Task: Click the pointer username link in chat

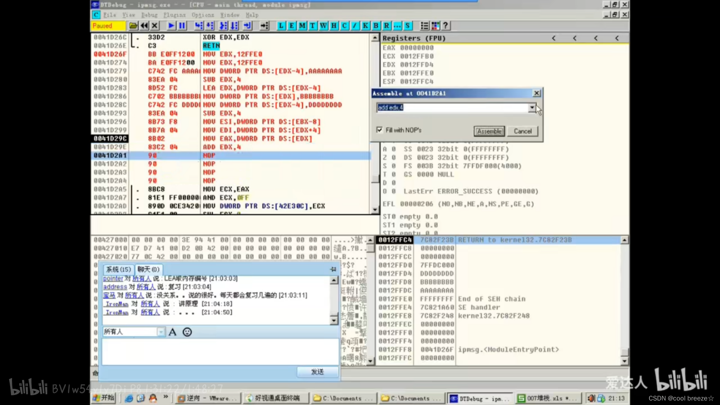Action: pyautogui.click(x=113, y=278)
